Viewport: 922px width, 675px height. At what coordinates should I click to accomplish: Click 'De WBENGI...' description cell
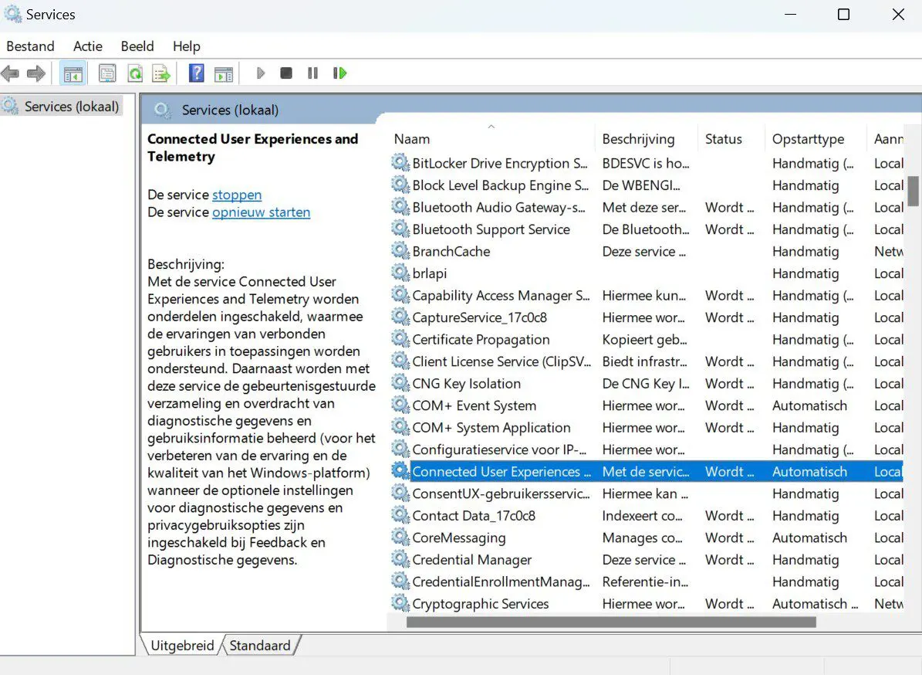click(x=641, y=185)
